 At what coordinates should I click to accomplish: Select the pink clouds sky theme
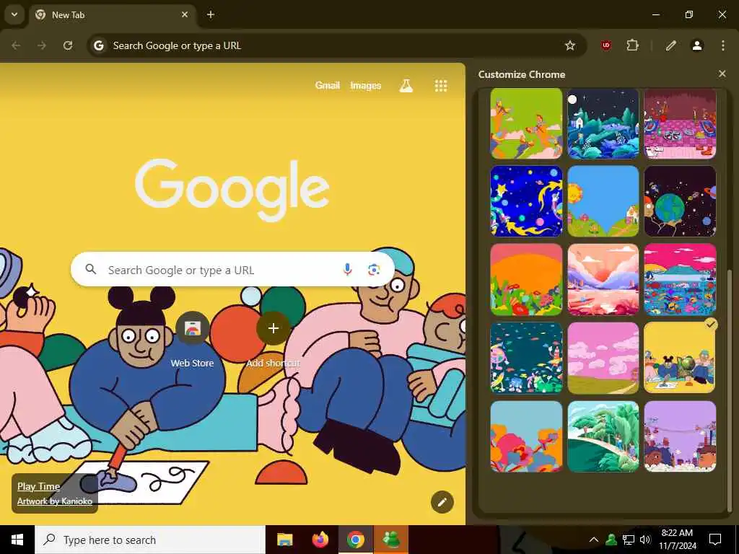(x=603, y=358)
